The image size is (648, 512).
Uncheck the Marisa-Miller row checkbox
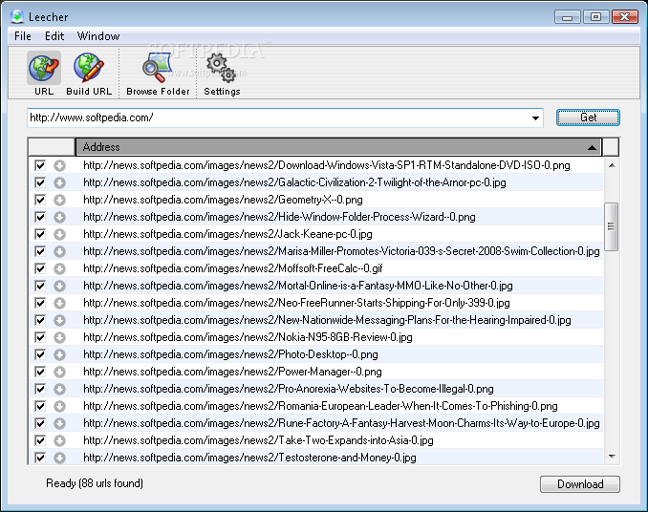pyautogui.click(x=40, y=251)
